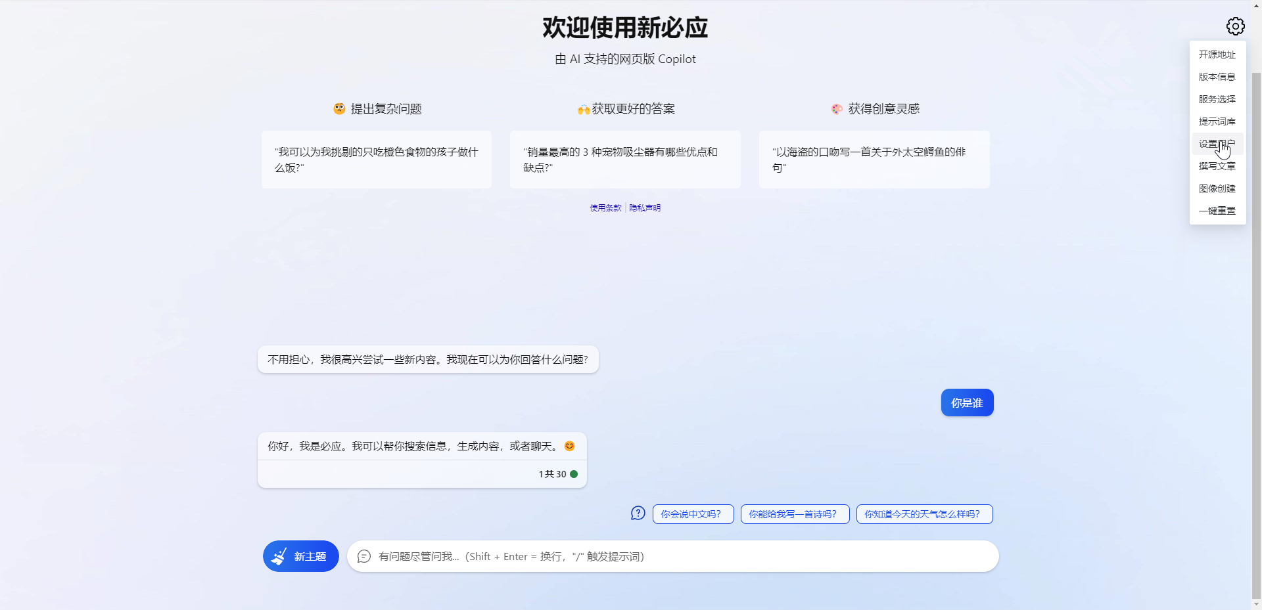Click the palette emoji near 获得创意灵感

[x=836, y=108]
